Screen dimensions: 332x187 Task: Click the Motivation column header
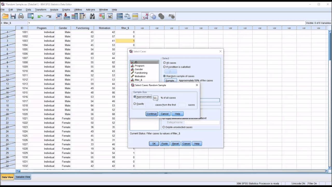[105, 28]
